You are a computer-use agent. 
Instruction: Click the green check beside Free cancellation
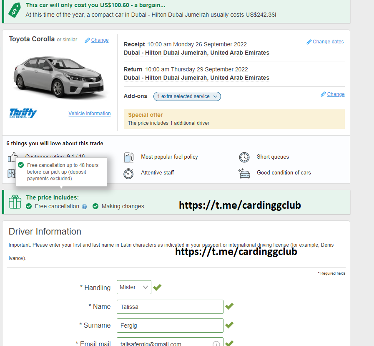[x=29, y=206]
